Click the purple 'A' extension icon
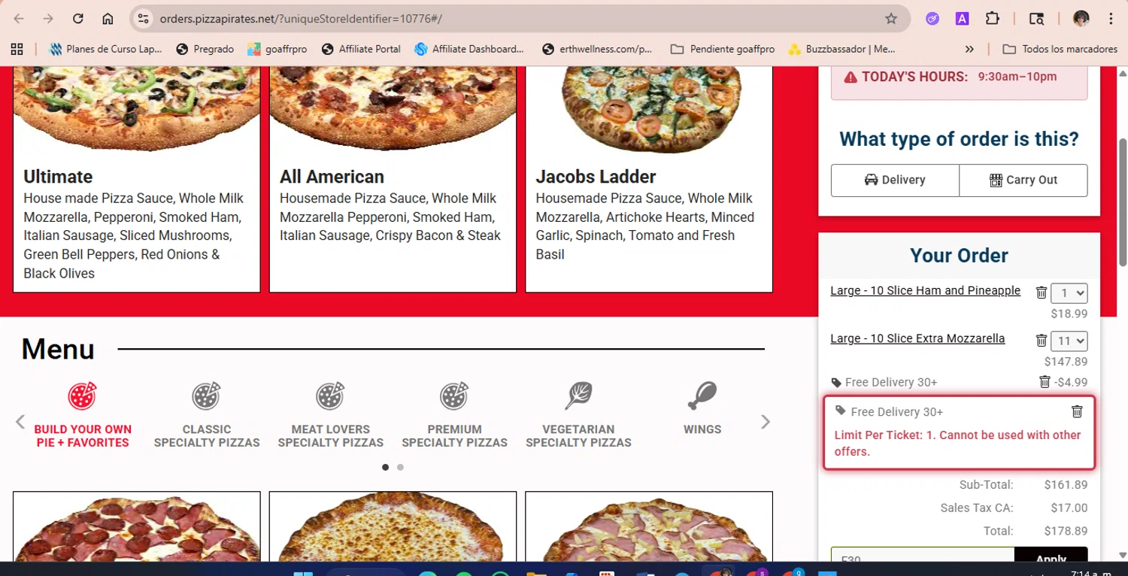Viewport: 1128px width, 576px height. point(962,19)
